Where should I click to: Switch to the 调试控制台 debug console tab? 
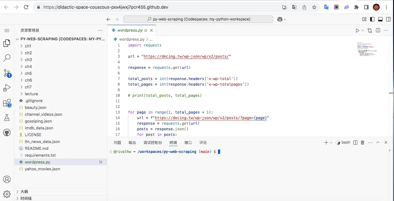[153, 143]
